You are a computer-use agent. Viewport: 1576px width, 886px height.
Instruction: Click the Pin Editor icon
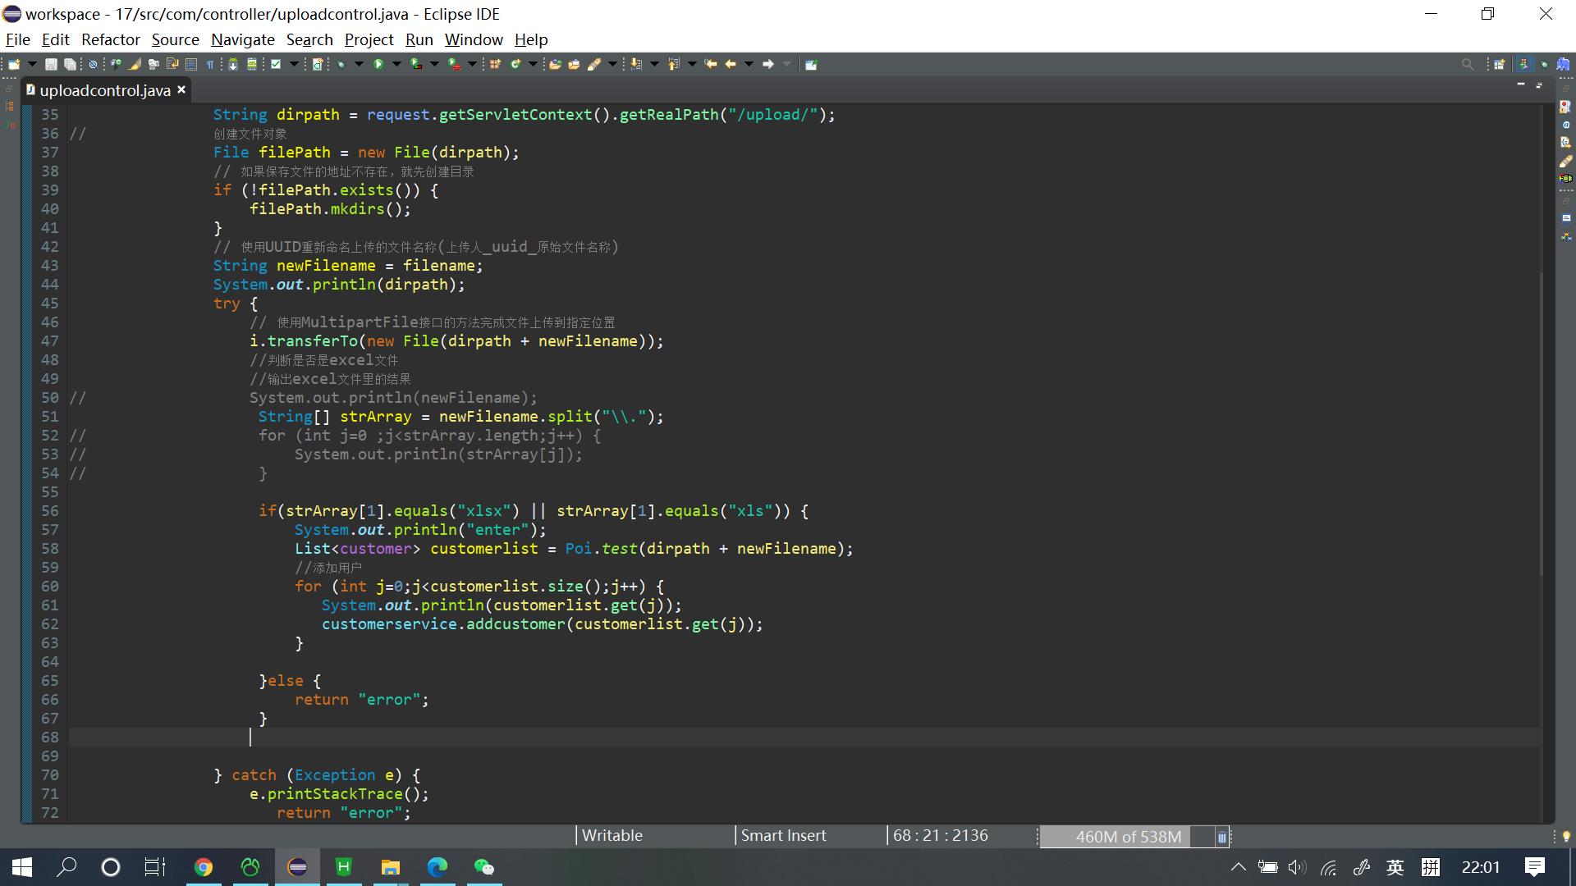[x=811, y=64]
